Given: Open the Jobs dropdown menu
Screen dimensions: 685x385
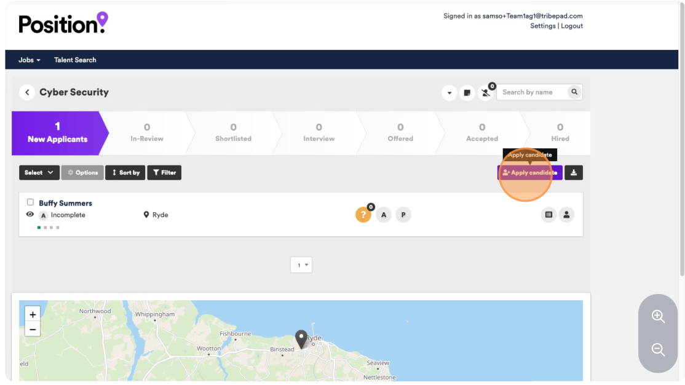Looking at the screenshot, I should (x=30, y=60).
